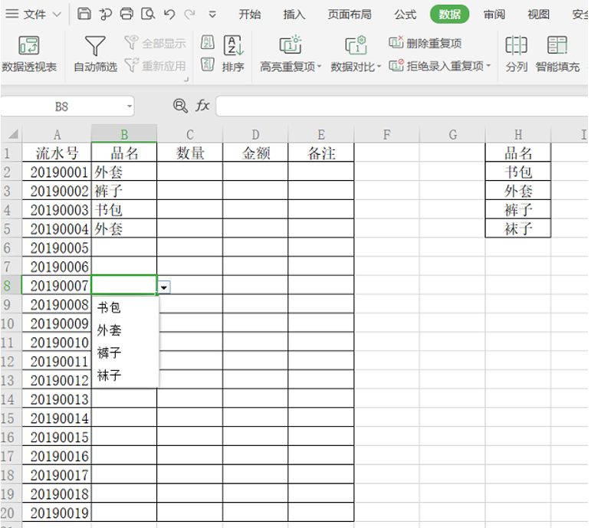Image resolution: width=591 pixels, height=528 pixels.
Task: Select the 金额 header cell
Action: (x=255, y=153)
